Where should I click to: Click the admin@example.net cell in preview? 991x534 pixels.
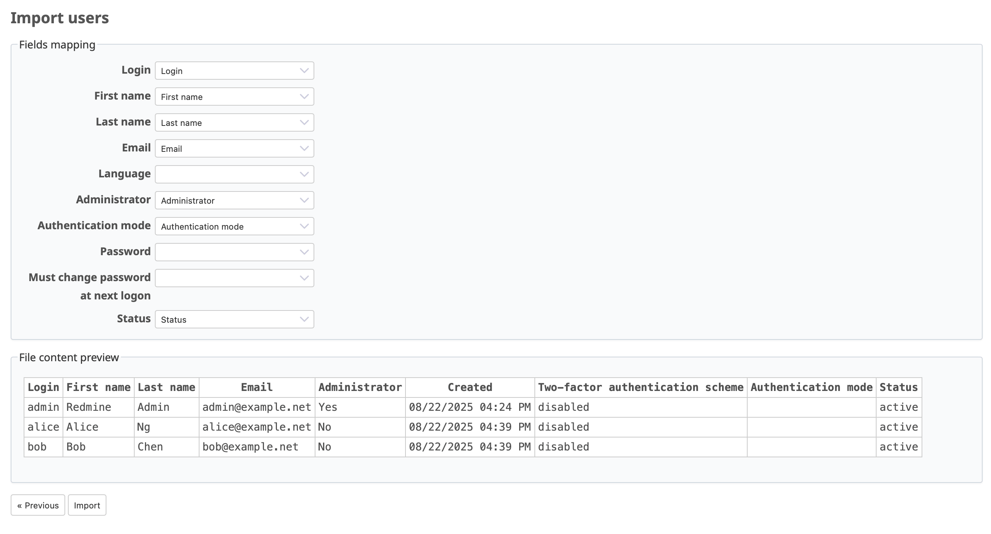pos(257,407)
